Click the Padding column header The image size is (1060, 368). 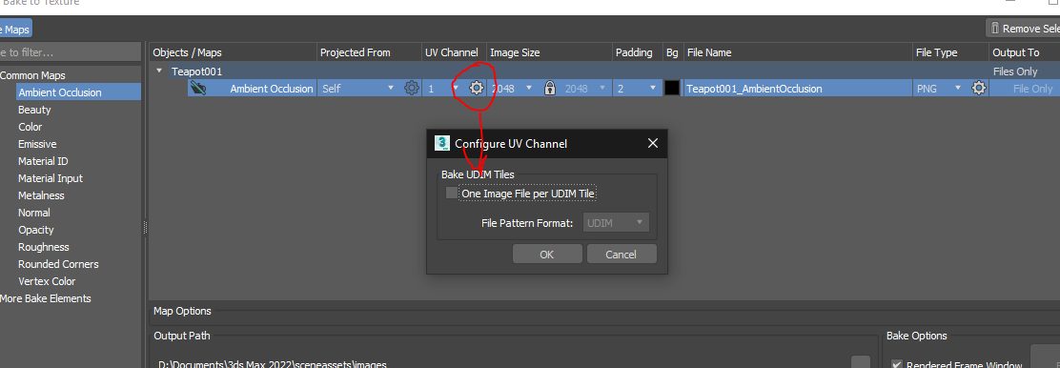[x=637, y=52]
